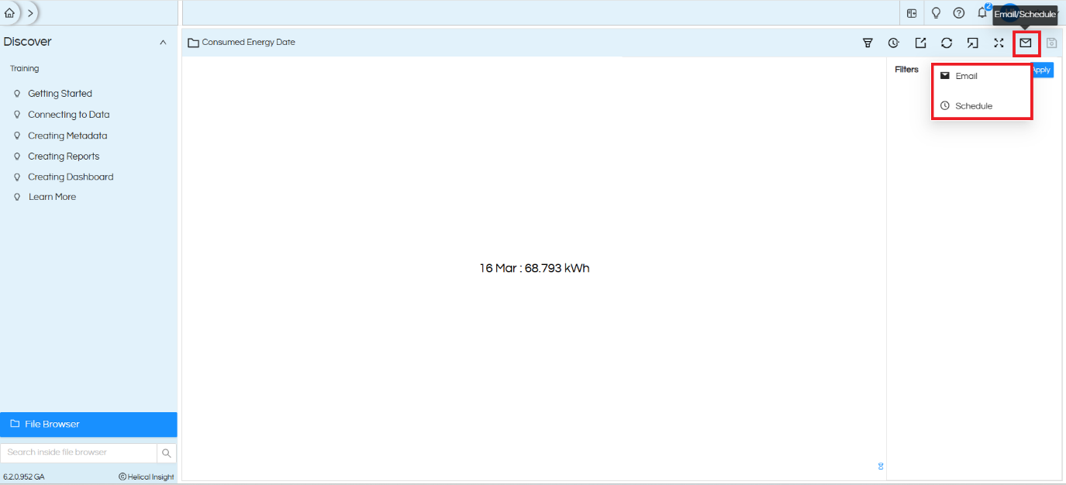Click the lightbulb tips icon

point(936,13)
